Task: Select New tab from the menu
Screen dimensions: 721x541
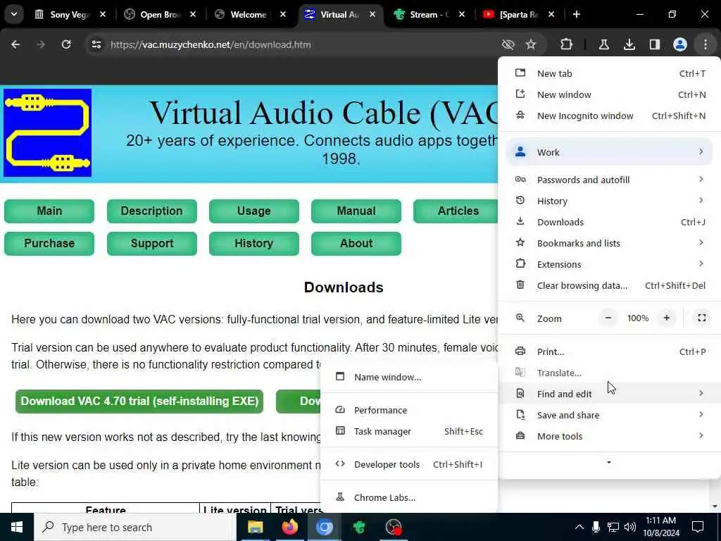Action: (609, 73)
